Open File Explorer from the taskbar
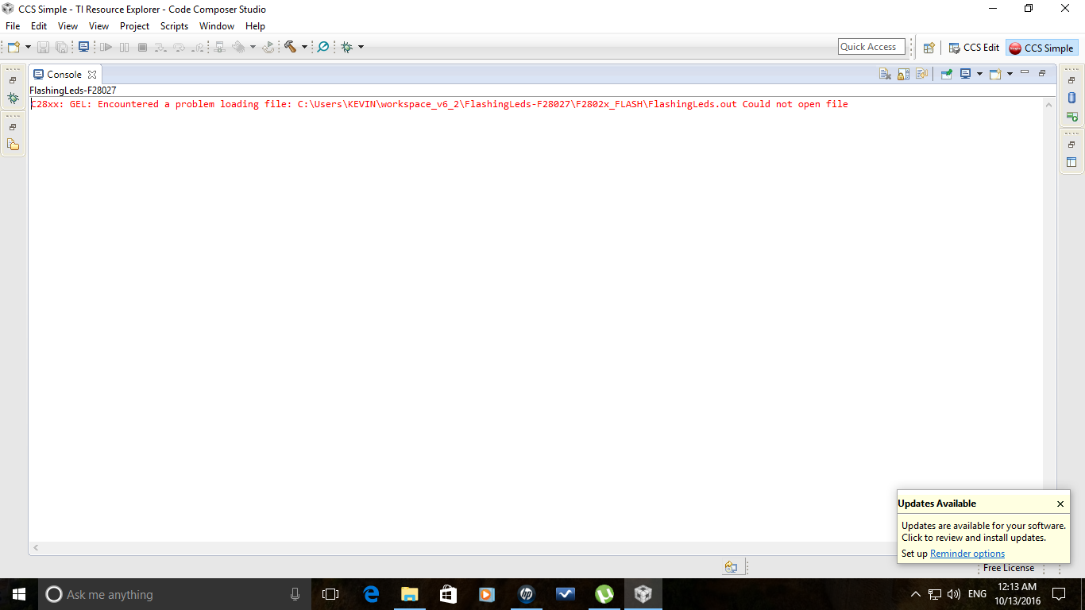 coord(409,594)
